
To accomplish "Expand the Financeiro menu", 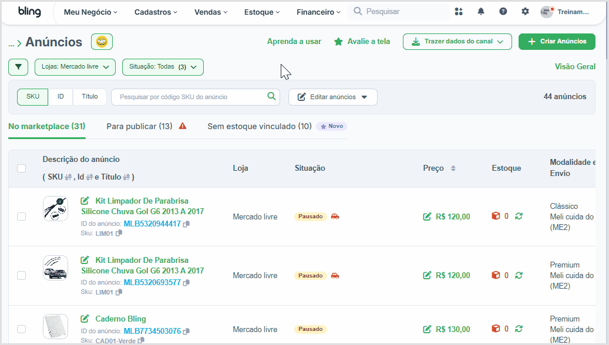I will point(318,12).
